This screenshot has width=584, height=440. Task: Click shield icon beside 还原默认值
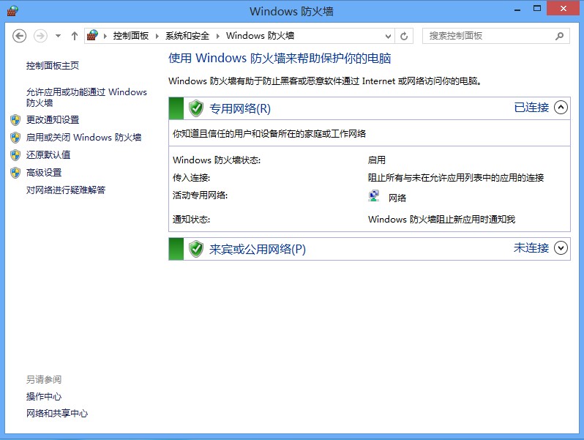coord(15,155)
